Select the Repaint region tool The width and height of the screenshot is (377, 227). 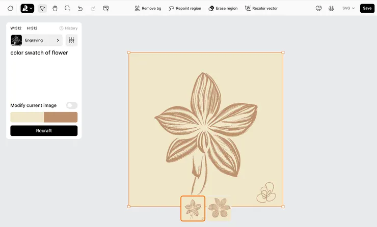coord(185,9)
